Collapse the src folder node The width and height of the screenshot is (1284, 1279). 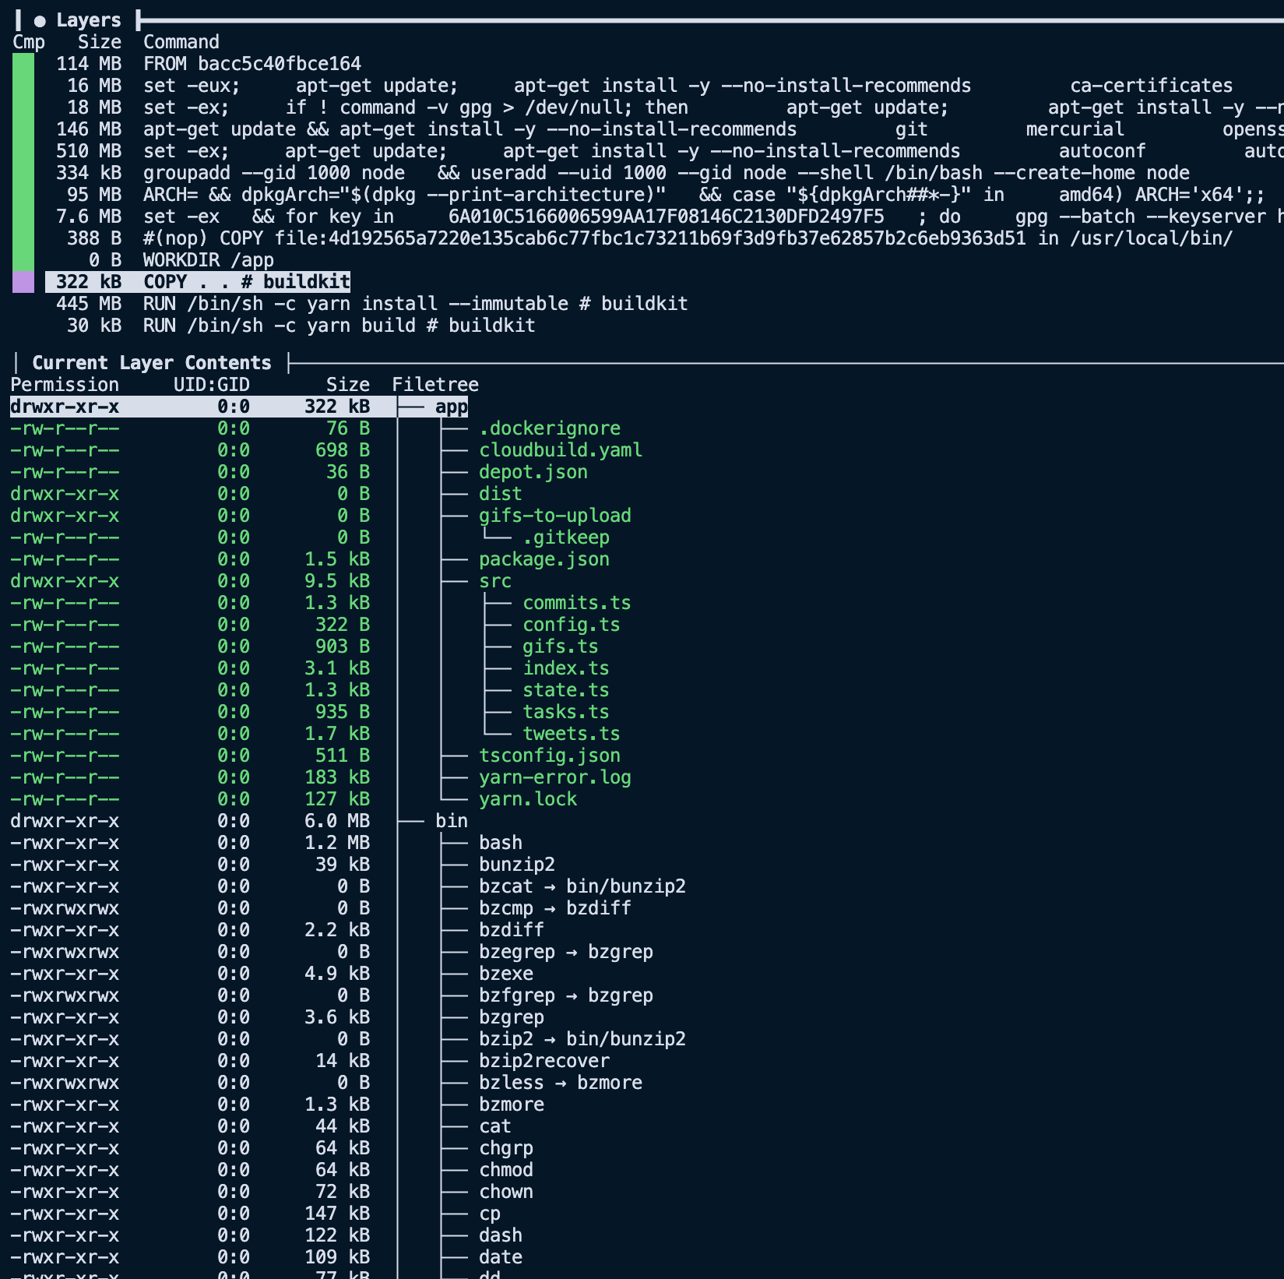tap(494, 581)
